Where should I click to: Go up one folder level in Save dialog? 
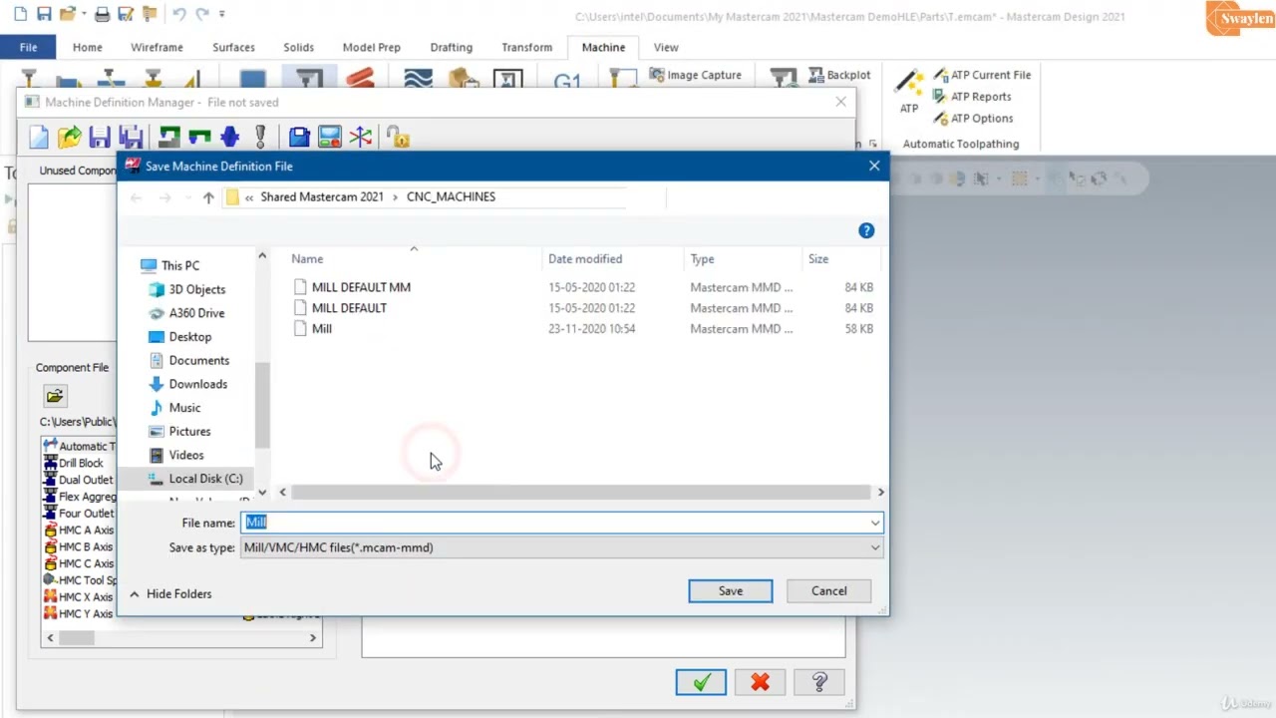coord(208,197)
